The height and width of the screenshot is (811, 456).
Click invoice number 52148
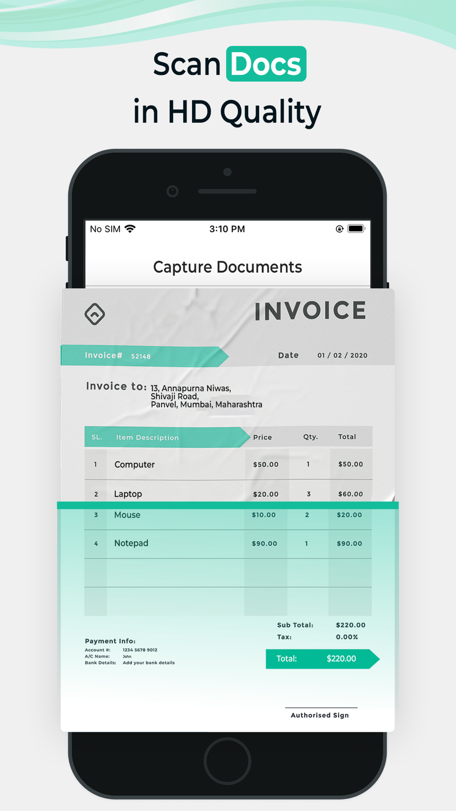click(x=141, y=356)
